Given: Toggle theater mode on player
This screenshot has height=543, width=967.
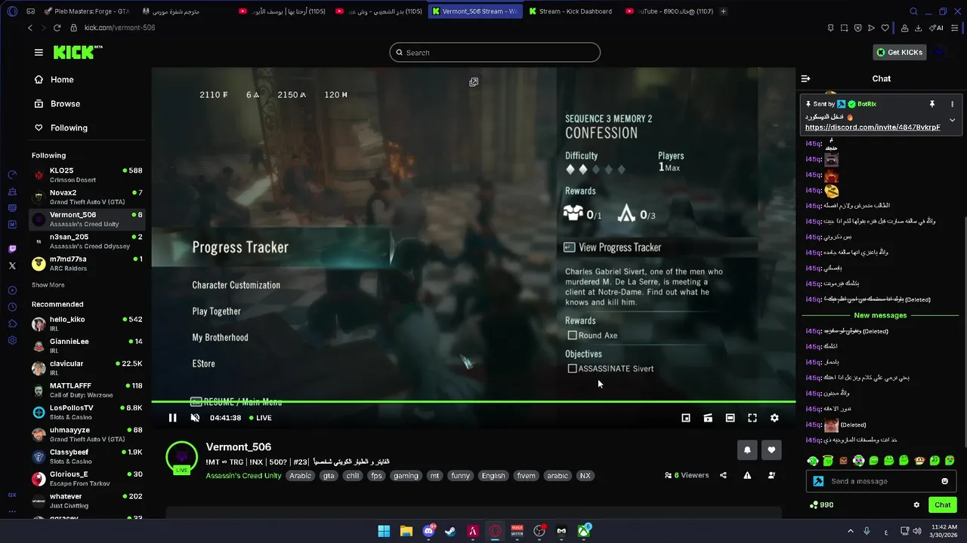Looking at the screenshot, I should [x=730, y=418].
